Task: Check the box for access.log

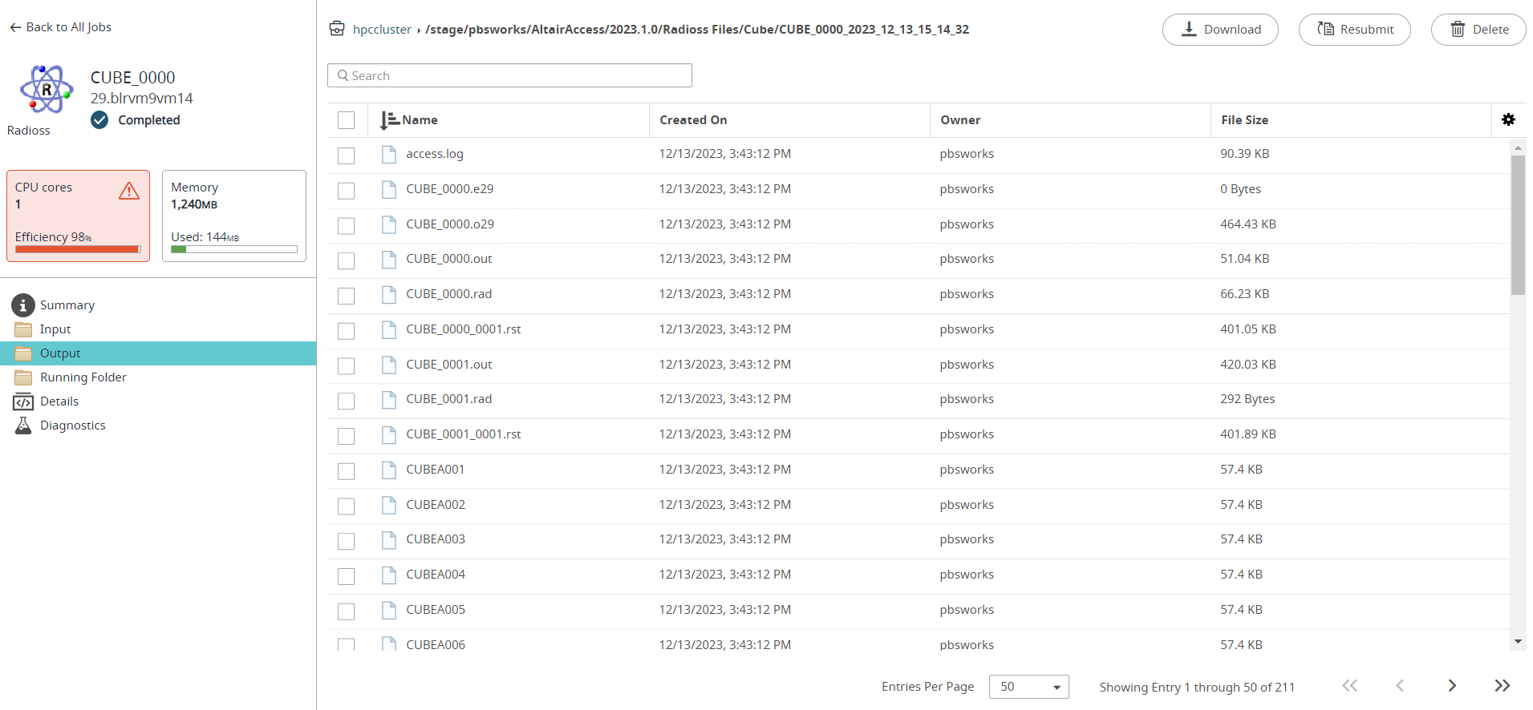Action: coord(347,155)
